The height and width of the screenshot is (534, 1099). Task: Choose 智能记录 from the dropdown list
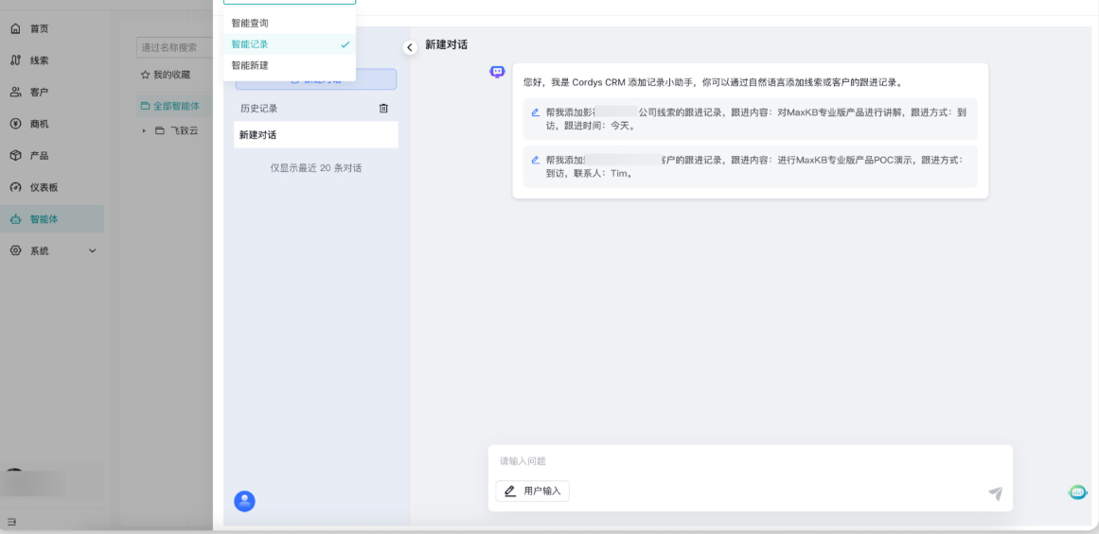point(290,44)
